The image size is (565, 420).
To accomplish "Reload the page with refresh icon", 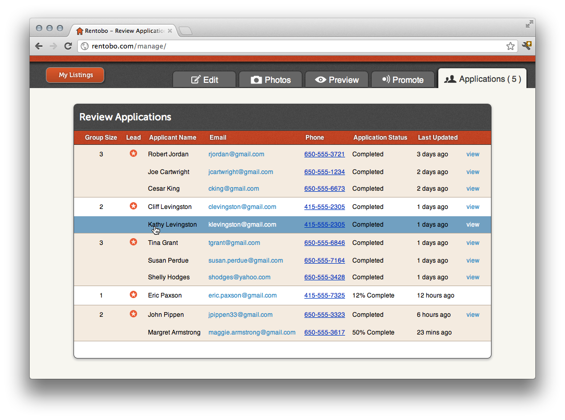I will (68, 46).
